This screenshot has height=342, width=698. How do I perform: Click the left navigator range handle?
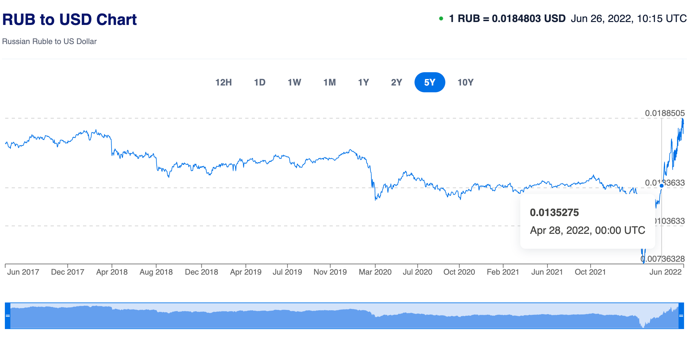coord(8,316)
